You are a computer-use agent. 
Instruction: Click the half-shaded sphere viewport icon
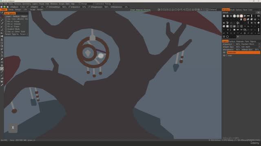click(x=159, y=10)
